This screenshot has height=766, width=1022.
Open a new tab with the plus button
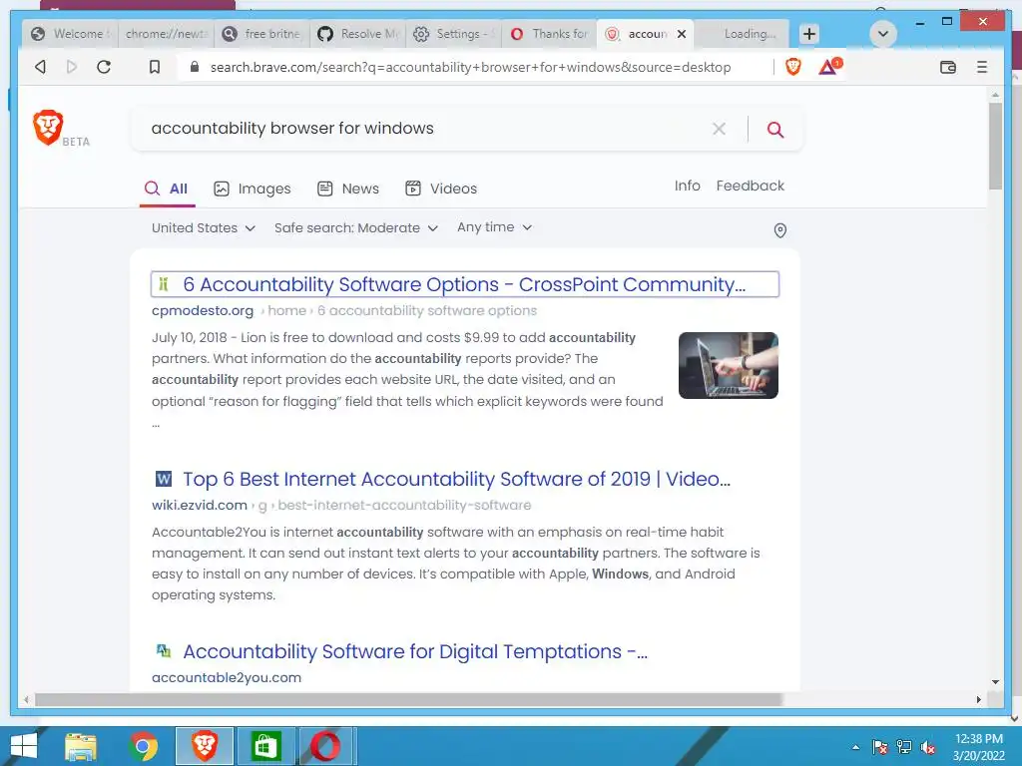pos(808,34)
